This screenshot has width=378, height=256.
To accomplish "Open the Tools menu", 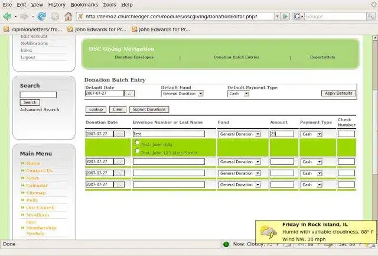I will [x=109, y=5].
